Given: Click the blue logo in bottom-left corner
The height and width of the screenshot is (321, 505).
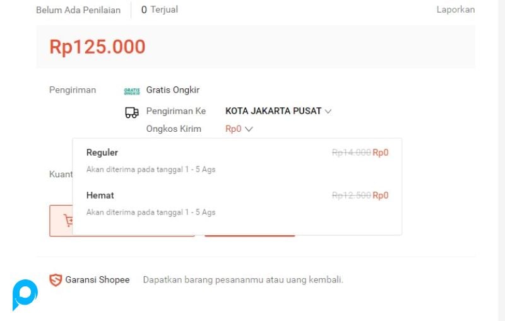Looking at the screenshot, I should (25, 294).
